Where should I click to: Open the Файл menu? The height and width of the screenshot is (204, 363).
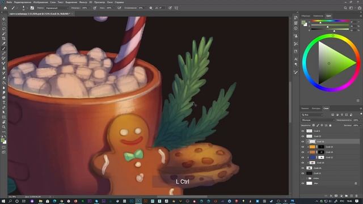tap(9, 2)
